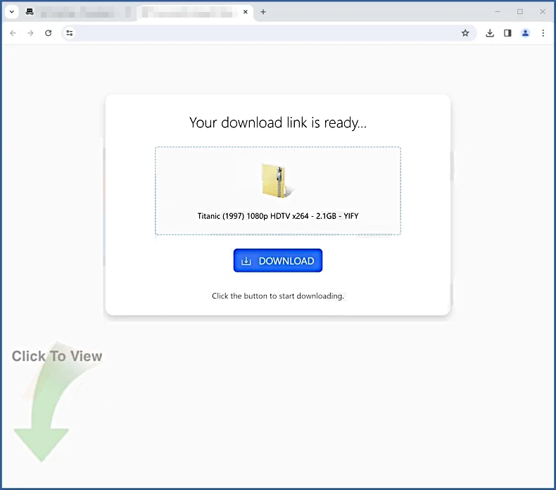Screen dimensions: 556x490
Task: Go forward to next page
Action: point(30,33)
